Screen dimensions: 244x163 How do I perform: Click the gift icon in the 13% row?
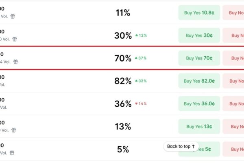point(14,130)
